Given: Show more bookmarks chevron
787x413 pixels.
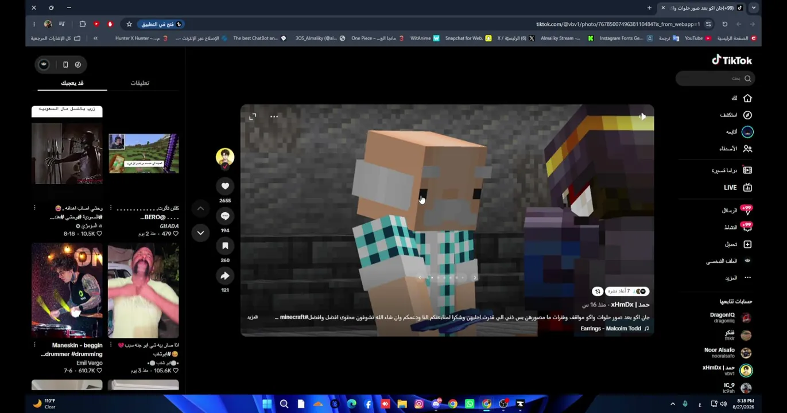Looking at the screenshot, I should click(x=95, y=38).
